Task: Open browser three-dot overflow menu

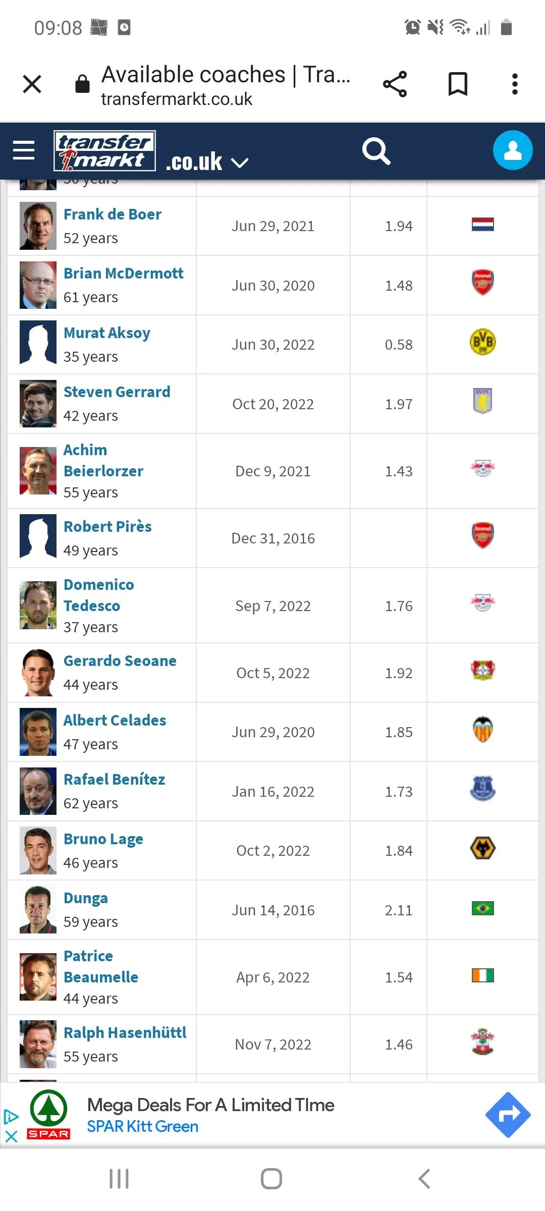Action: (515, 84)
